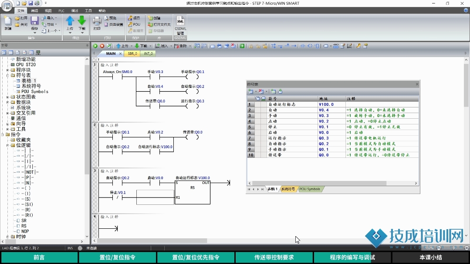Click the quick-access save disk icon
Screen dimensions: 470x264
(30, 3)
